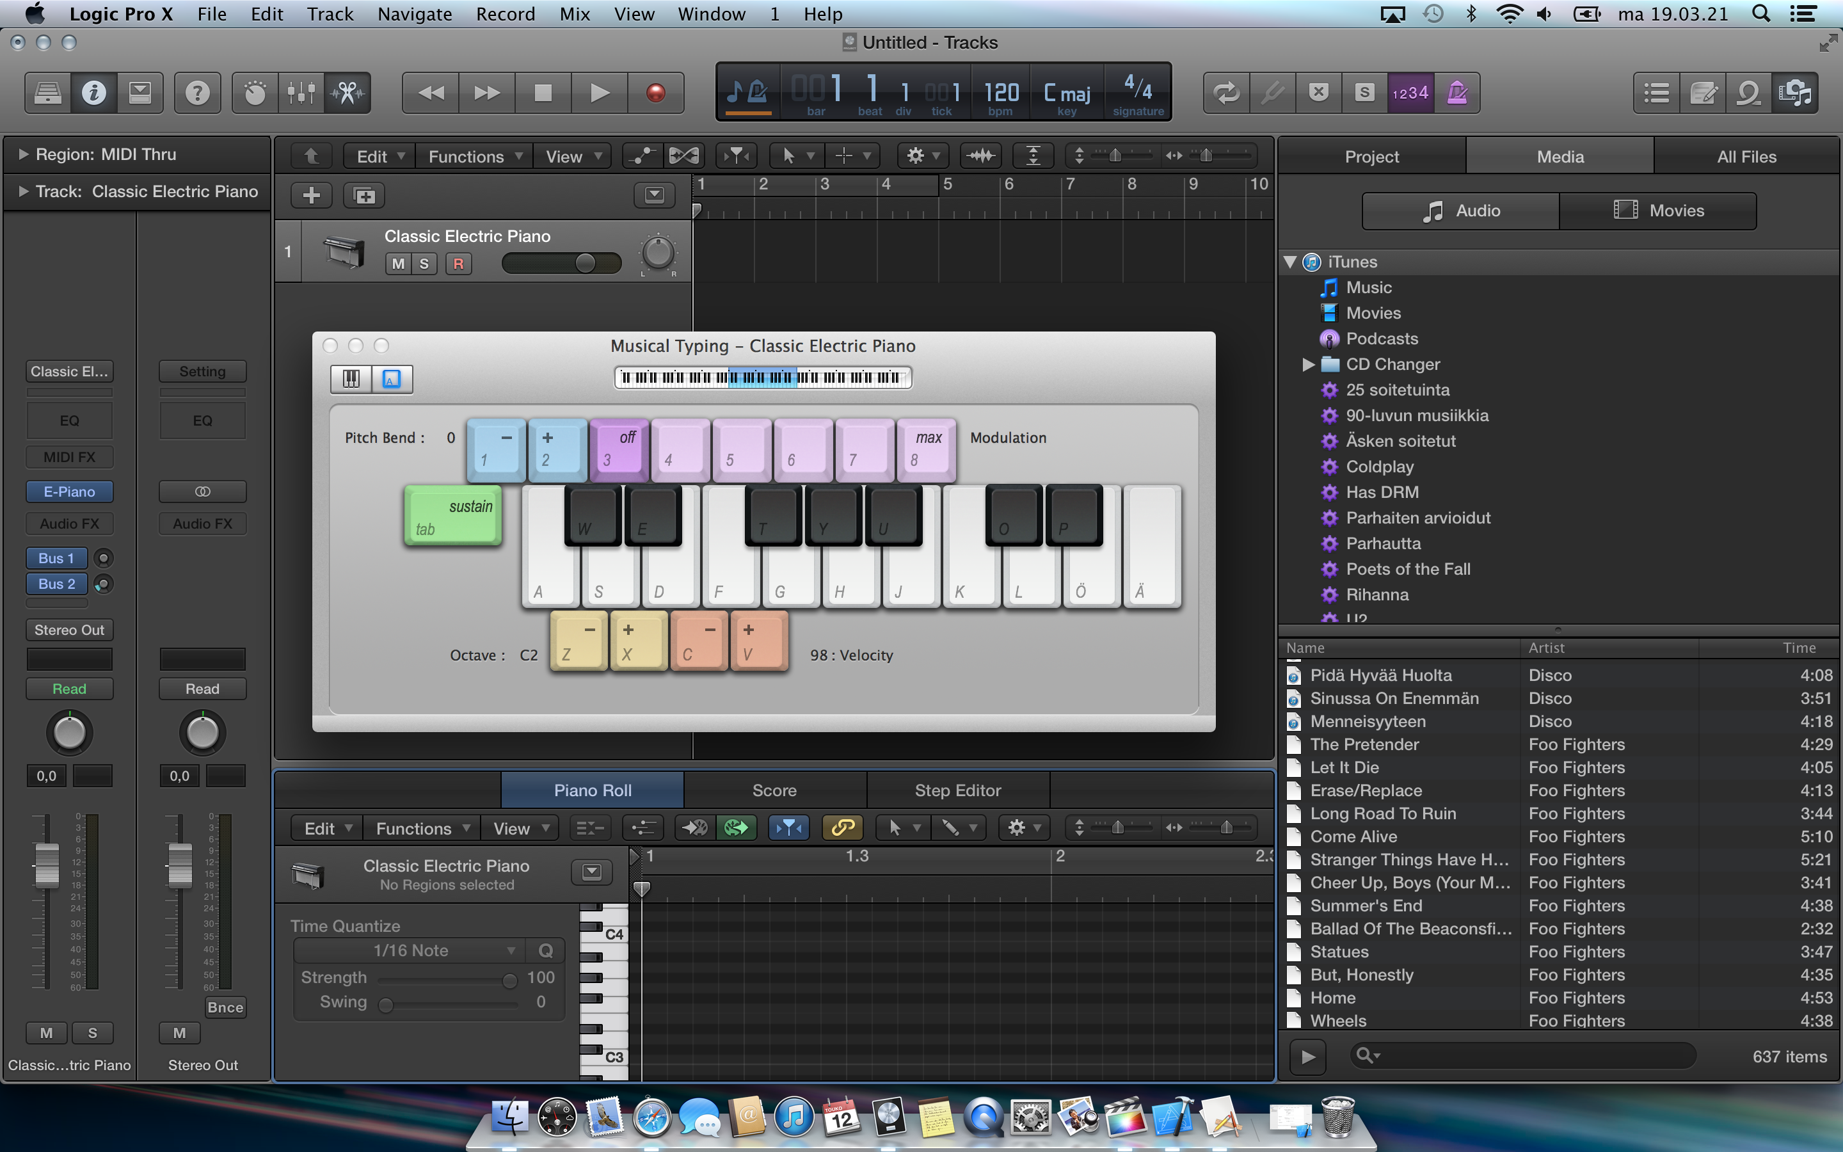Toggle the Inspector info button

93,93
